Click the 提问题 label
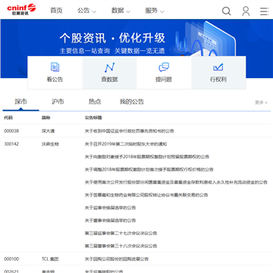 pos(164,80)
